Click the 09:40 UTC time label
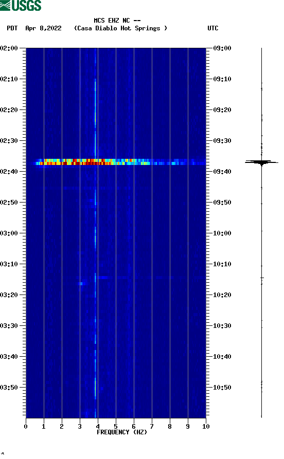Viewport: 284px width, 459px height. point(222,172)
